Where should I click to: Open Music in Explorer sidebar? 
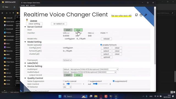pos(7,43)
